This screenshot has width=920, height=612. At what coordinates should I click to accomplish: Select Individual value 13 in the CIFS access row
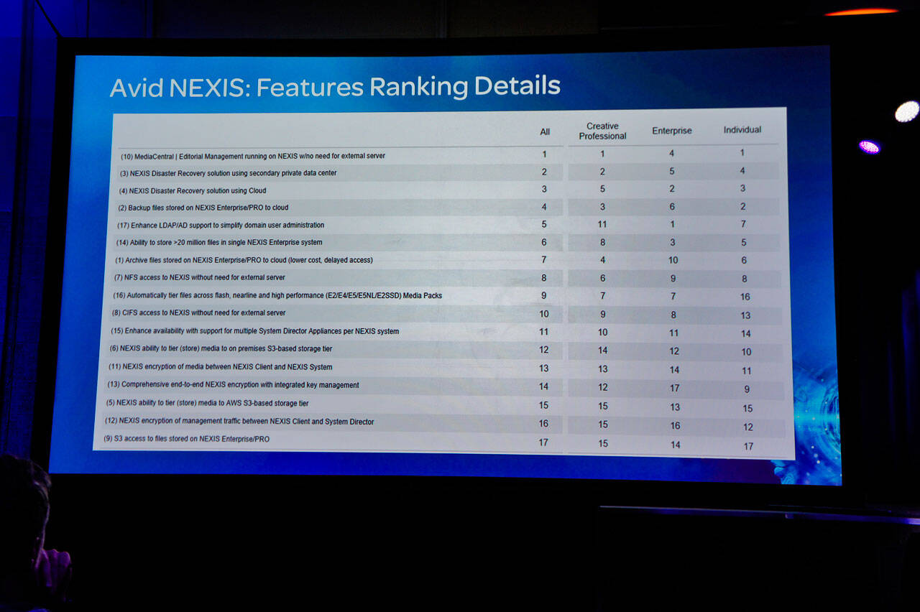click(x=745, y=315)
